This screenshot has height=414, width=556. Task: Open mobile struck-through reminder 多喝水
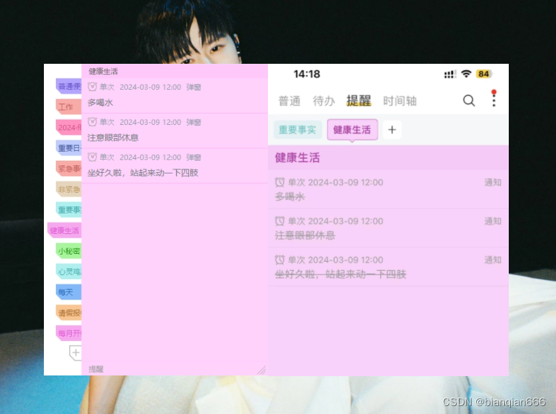[x=290, y=196]
